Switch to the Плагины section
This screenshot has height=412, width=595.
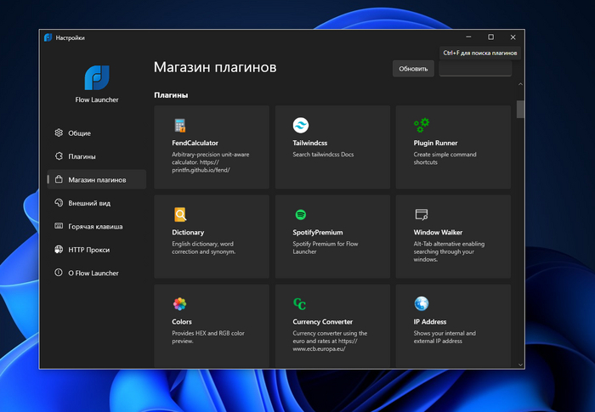click(x=82, y=156)
